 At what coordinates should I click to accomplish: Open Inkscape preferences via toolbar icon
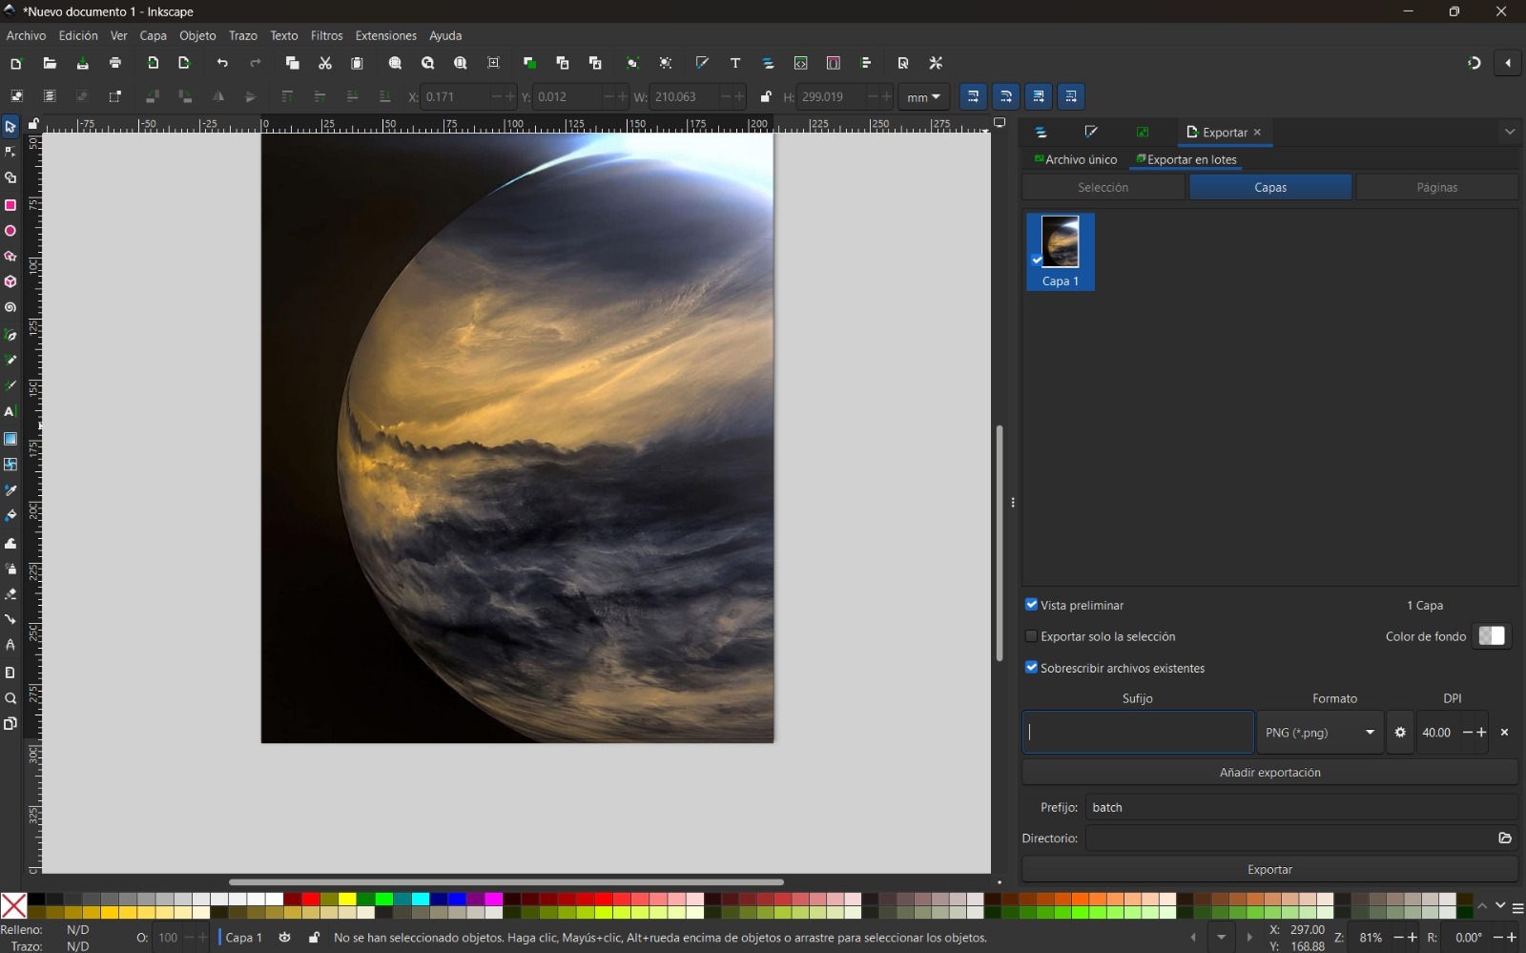tap(936, 63)
